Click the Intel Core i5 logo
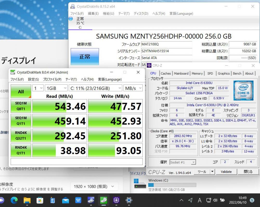 click(243, 91)
